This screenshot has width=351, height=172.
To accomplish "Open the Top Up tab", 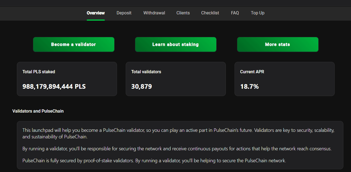I will tap(258, 13).
